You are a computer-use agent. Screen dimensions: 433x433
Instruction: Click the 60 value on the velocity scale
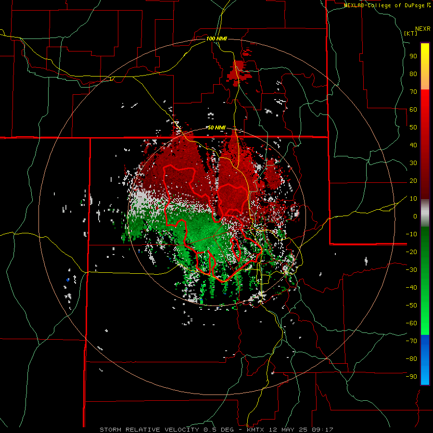[413, 110]
